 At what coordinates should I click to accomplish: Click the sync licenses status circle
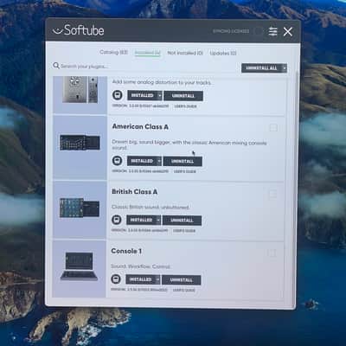pyautogui.click(x=259, y=31)
